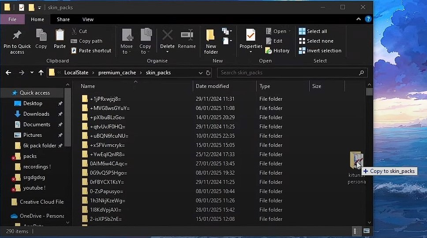Switch to large icons view in status bar
The width and height of the screenshot is (427, 238).
click(x=367, y=231)
